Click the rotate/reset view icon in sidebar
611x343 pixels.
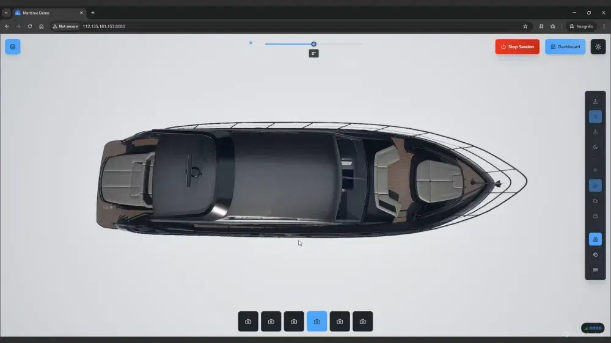(595, 255)
